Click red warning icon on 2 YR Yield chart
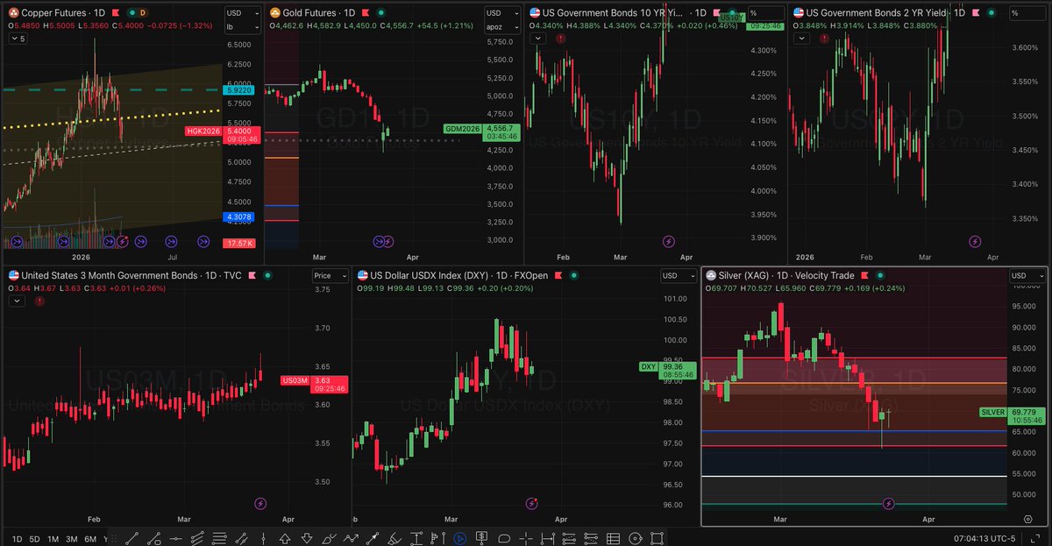 (825, 39)
